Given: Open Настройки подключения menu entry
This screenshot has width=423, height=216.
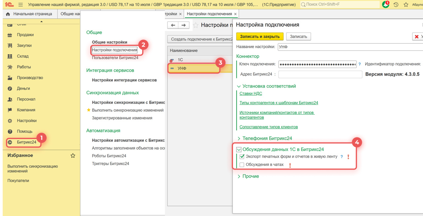Looking at the screenshot, I should click(114, 50).
